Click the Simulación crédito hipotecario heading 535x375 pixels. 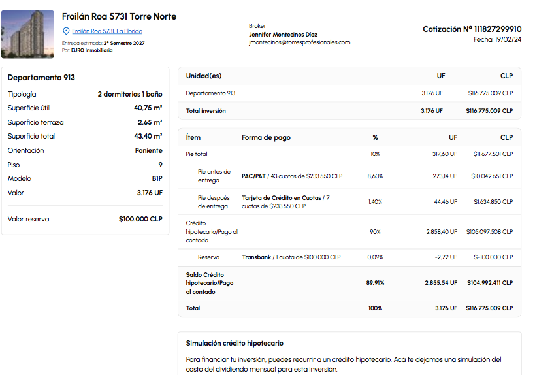[235, 343]
